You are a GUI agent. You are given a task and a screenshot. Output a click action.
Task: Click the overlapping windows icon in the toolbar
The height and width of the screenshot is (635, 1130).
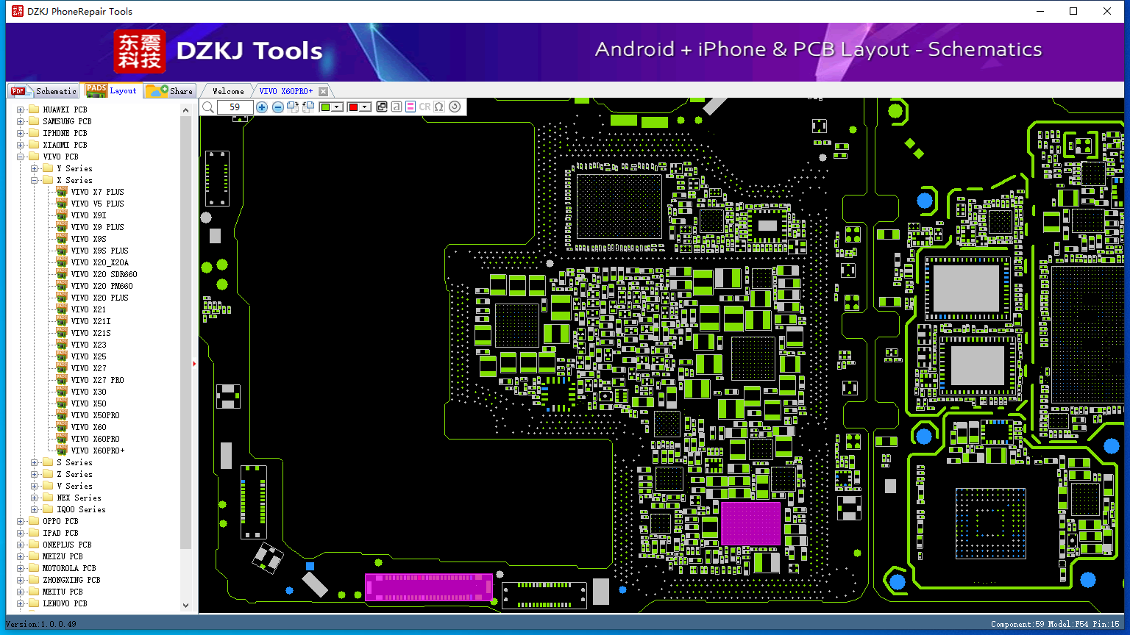tap(382, 107)
